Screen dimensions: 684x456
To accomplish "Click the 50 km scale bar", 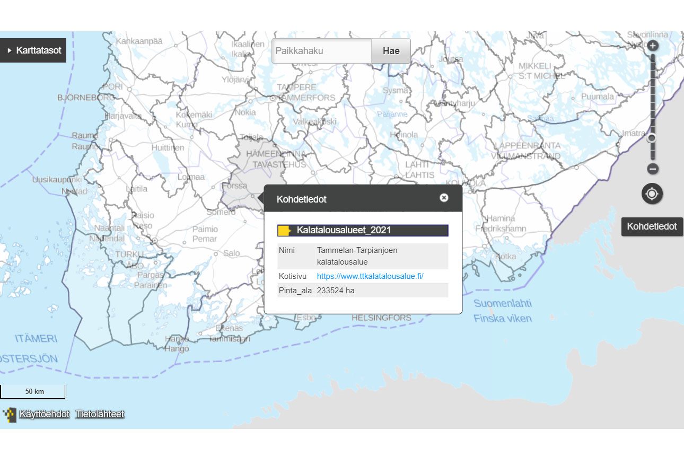I will pyautogui.click(x=33, y=392).
